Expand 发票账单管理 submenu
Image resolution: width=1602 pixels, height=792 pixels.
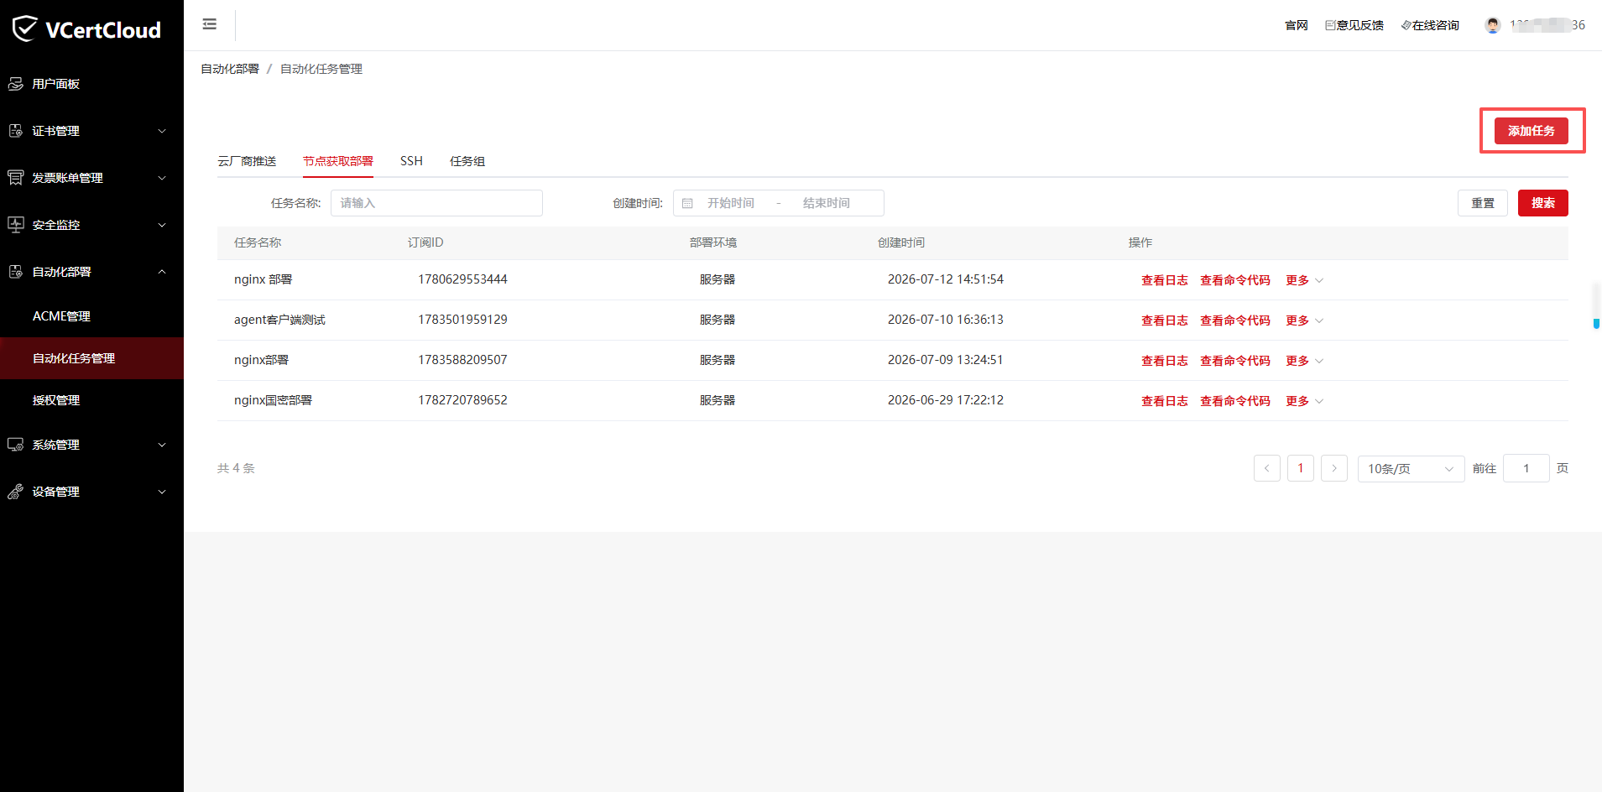162,178
